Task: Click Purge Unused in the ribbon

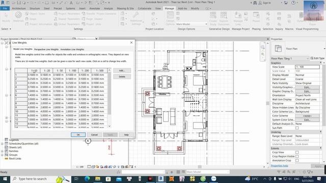Action: (x=92, y=19)
